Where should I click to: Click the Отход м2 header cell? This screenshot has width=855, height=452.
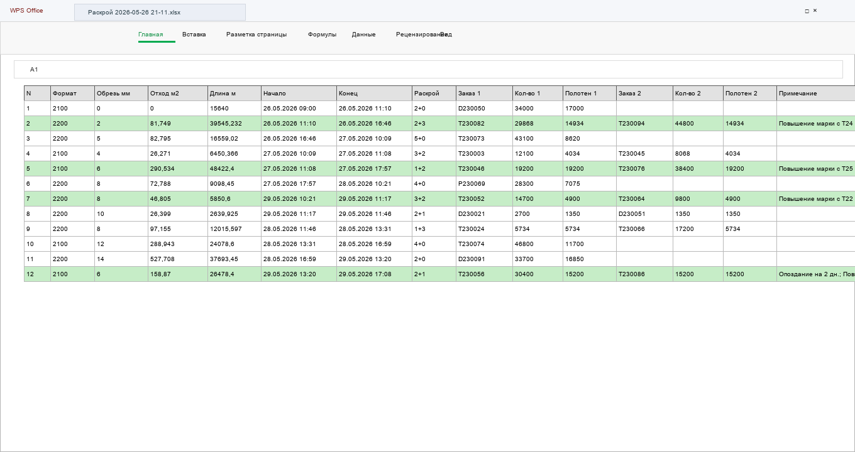[178, 94]
